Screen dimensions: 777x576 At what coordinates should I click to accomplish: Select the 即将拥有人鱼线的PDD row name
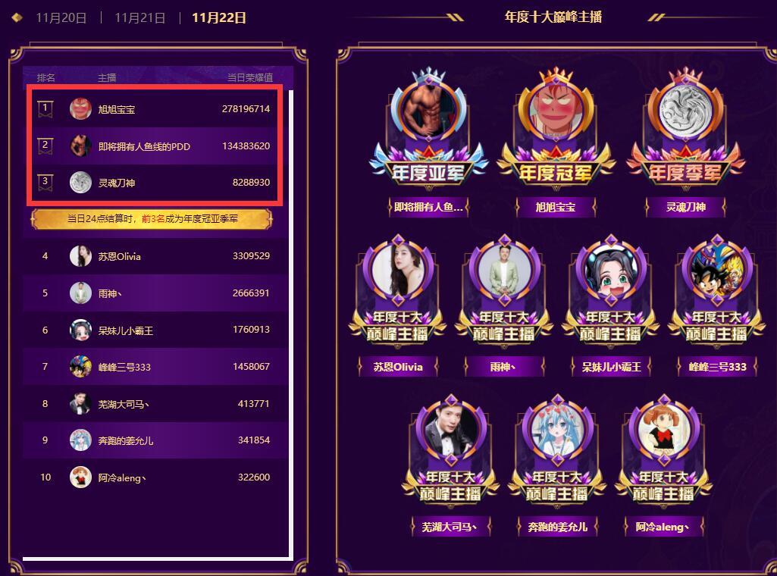(x=144, y=146)
